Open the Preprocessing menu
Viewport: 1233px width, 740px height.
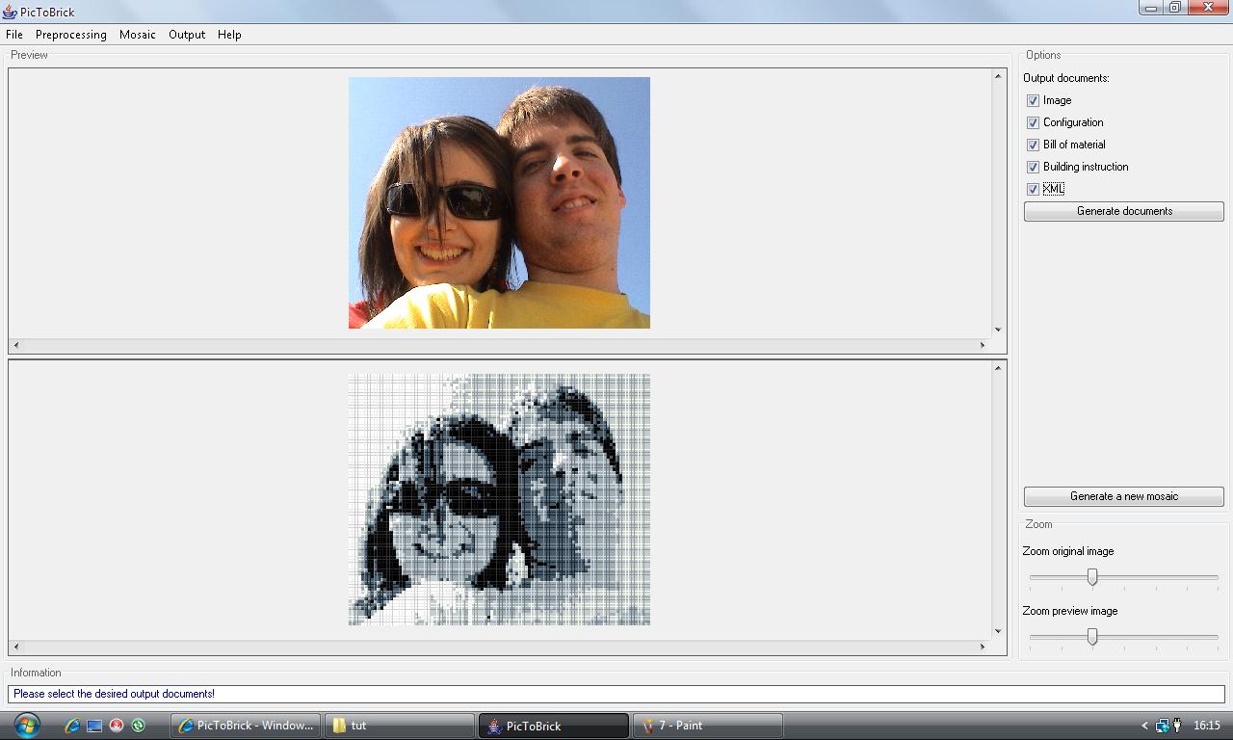[x=71, y=35]
